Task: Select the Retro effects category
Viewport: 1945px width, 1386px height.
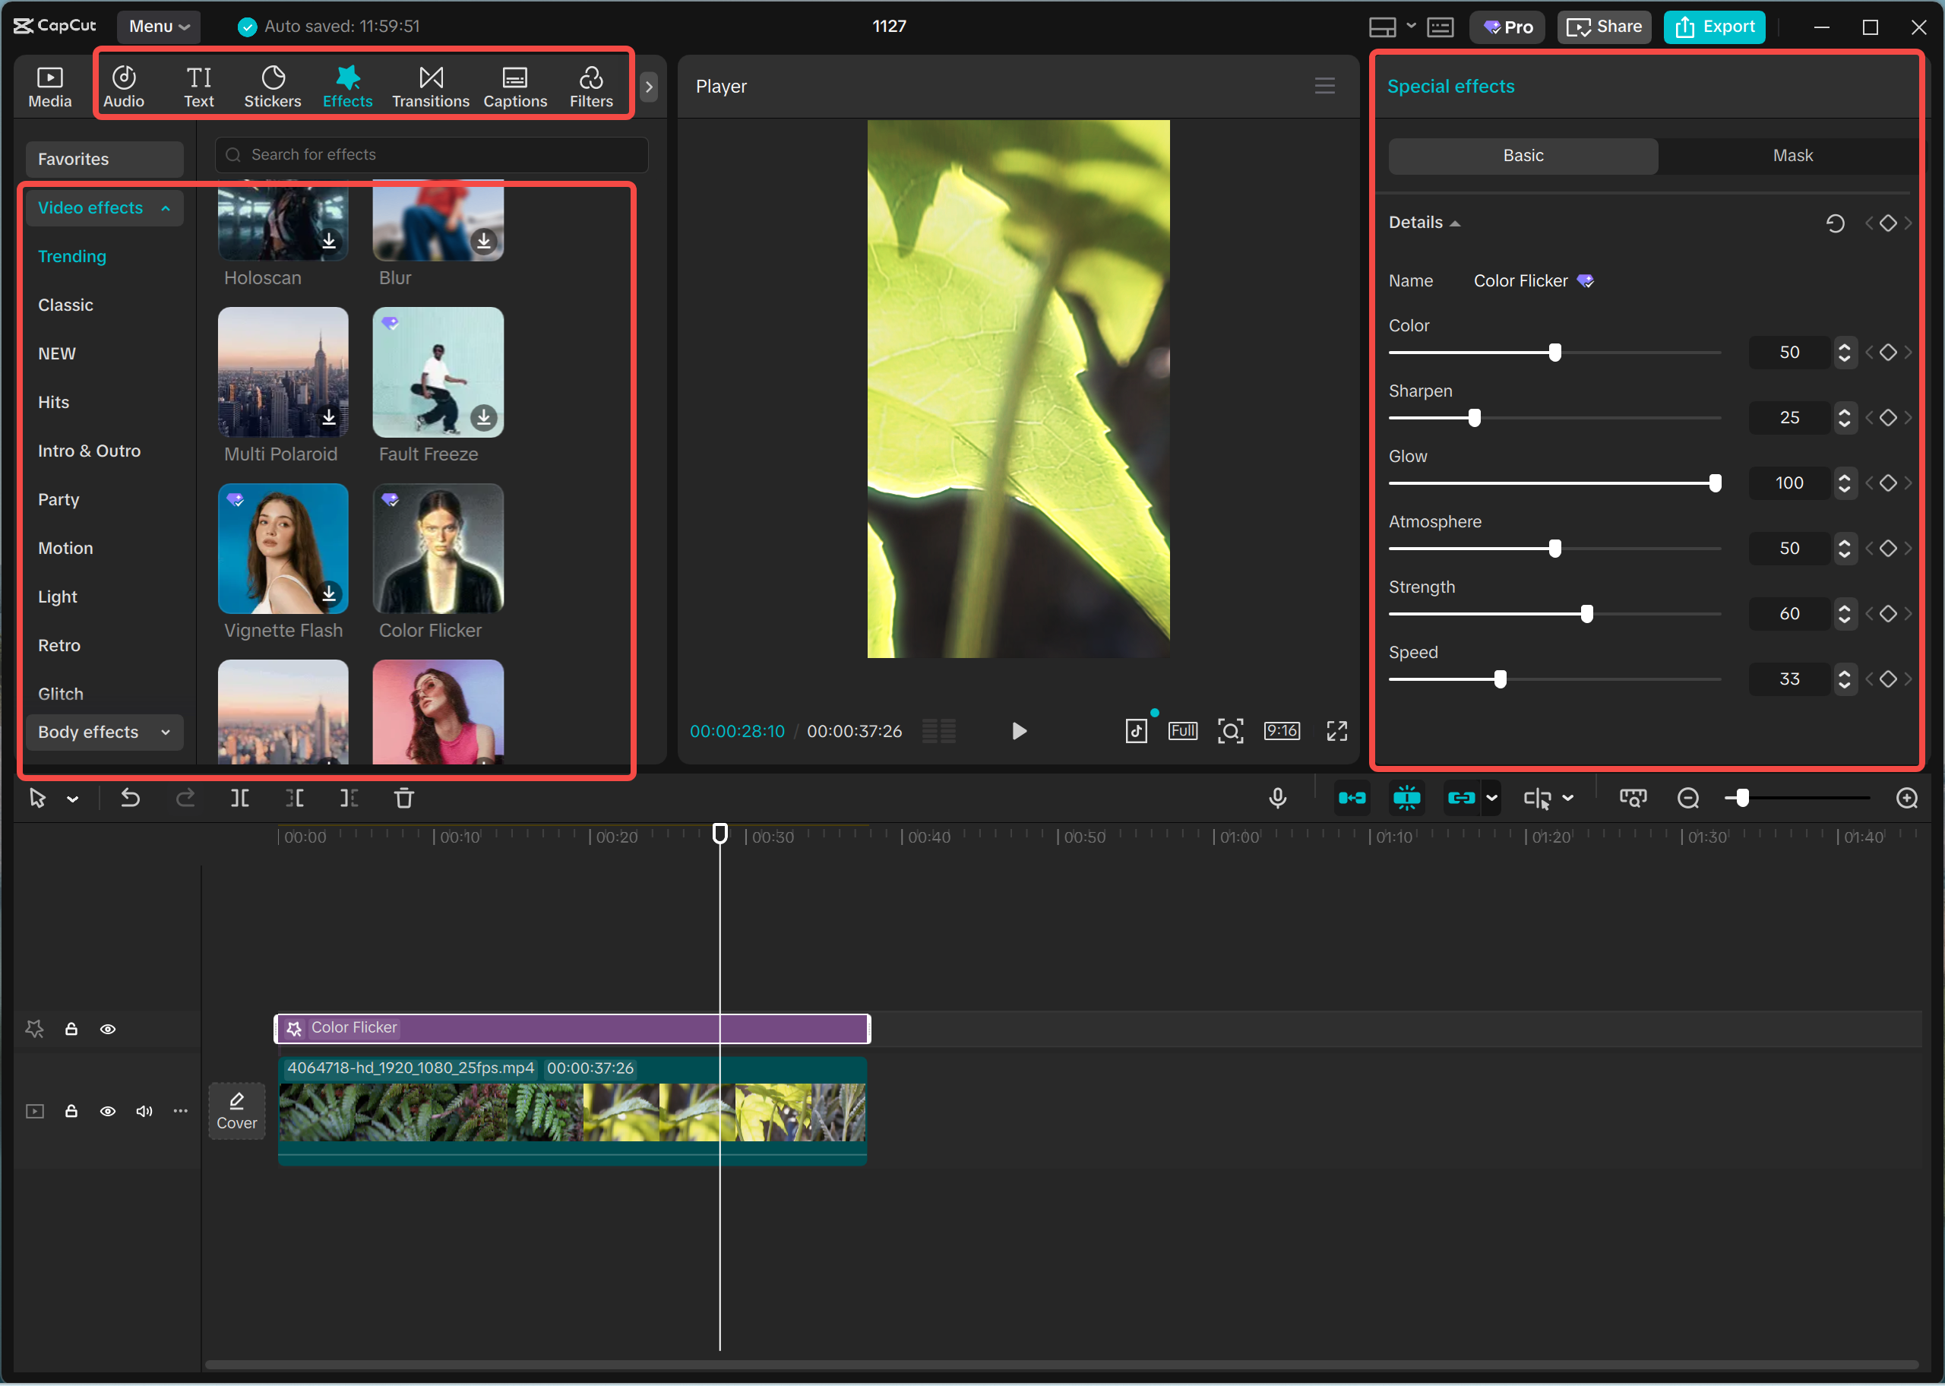Action: [x=59, y=645]
